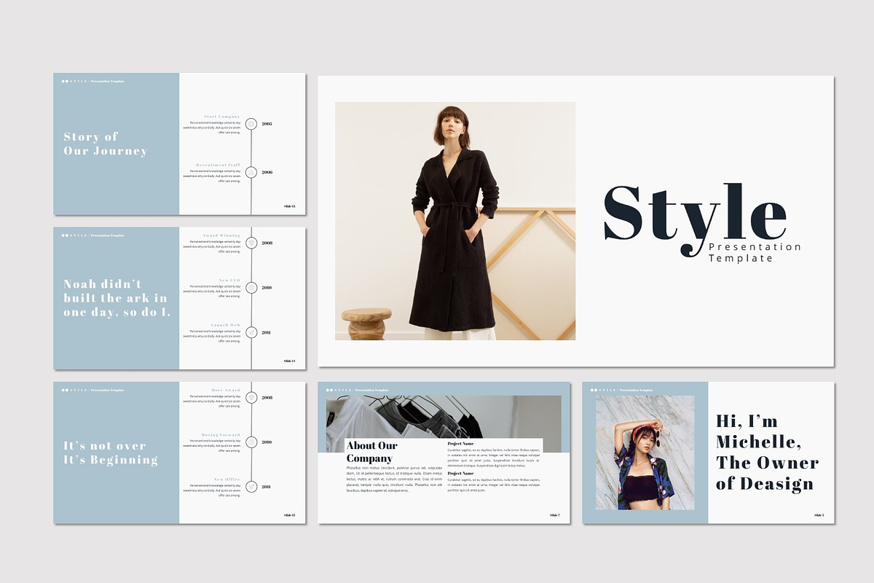This screenshot has height=583, width=874.
Task: Click the two-dot Style logo mark
Action: click(66, 81)
